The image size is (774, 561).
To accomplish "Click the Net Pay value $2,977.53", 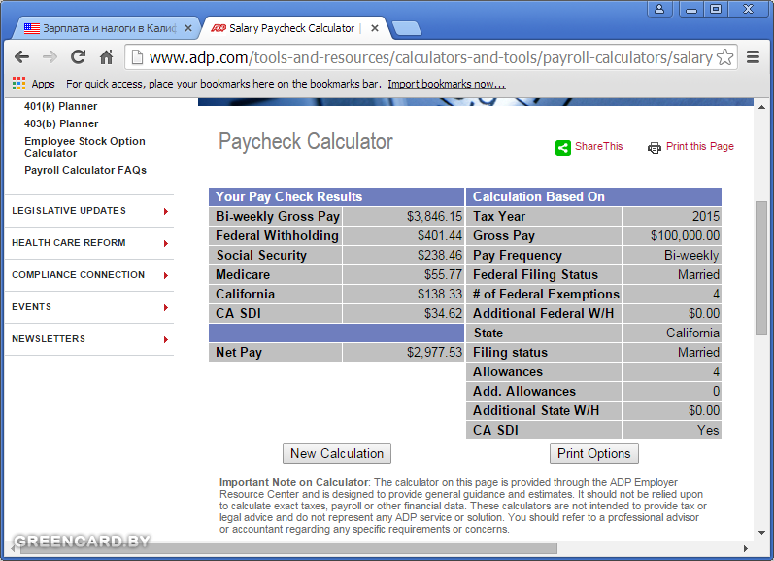I will (434, 352).
